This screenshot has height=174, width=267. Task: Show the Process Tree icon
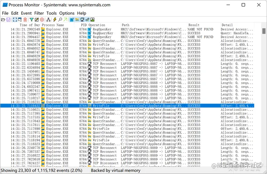pyautogui.click(x=48, y=20)
